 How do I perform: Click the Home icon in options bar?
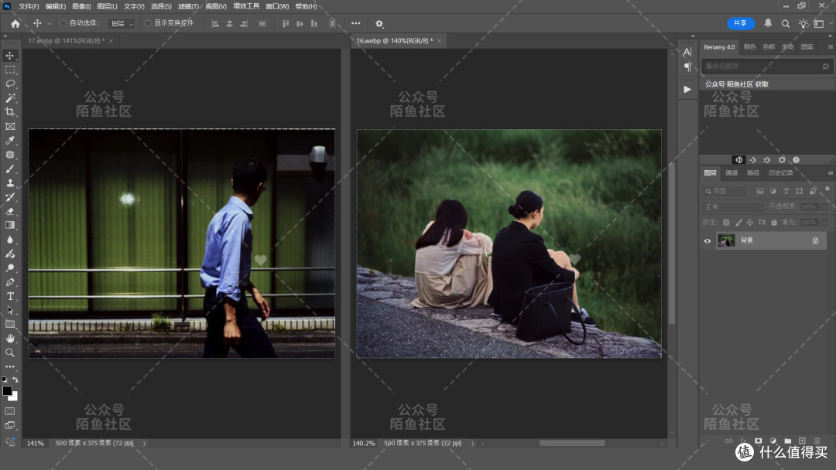coord(15,23)
